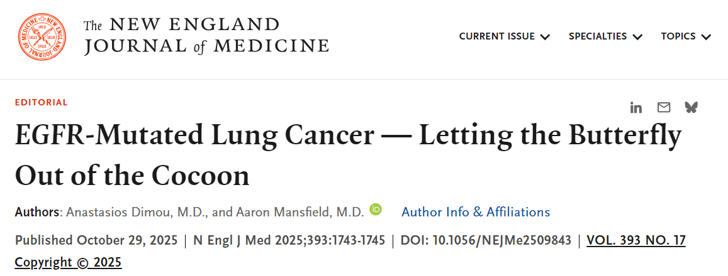The image size is (728, 276).
Task: Open Author Info & Affiliations link
Action: 476,212
